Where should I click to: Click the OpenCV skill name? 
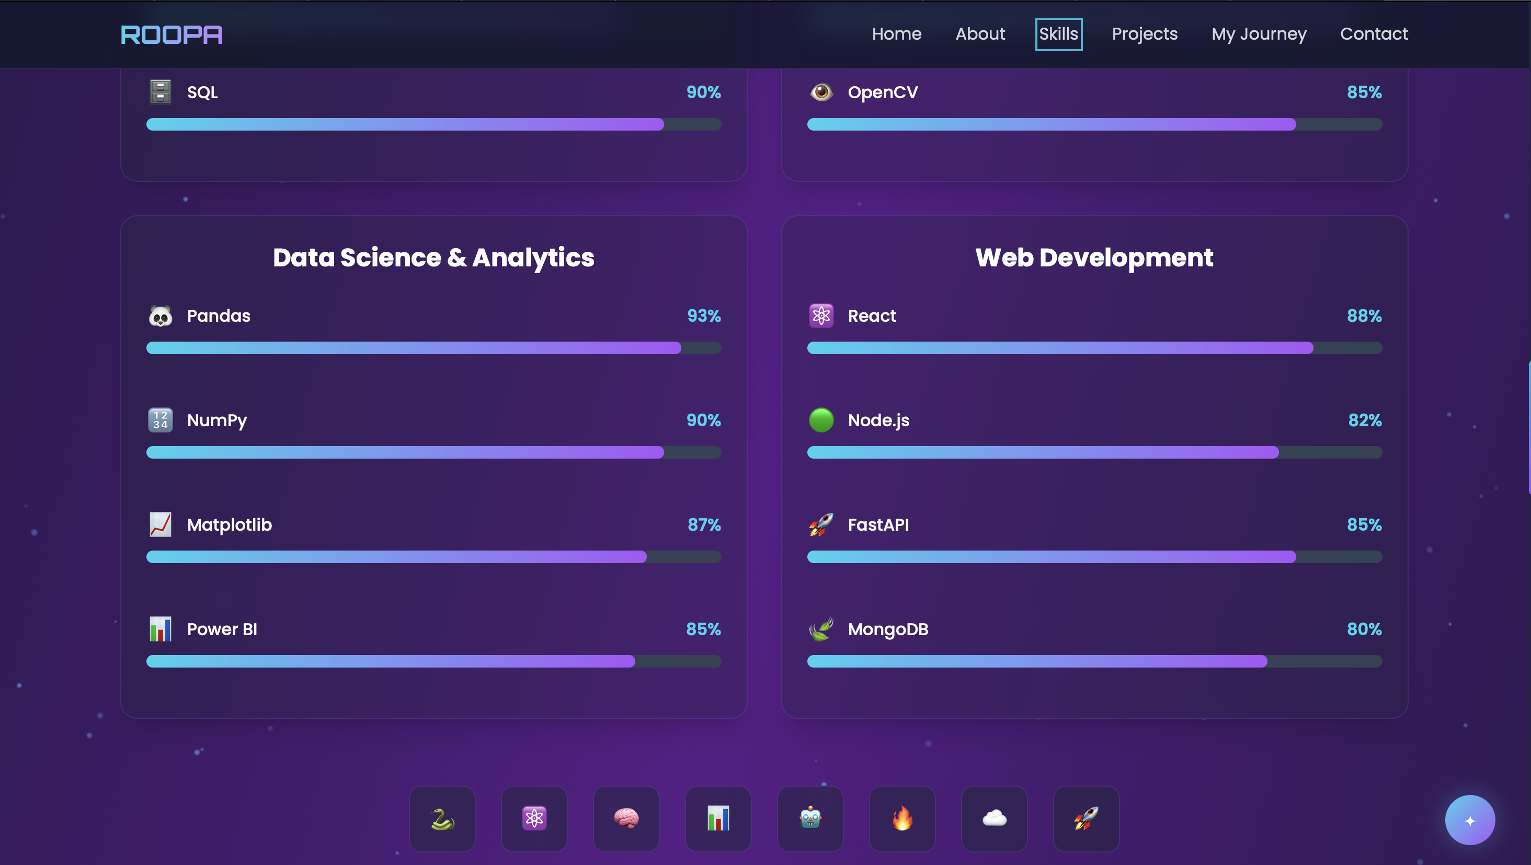[883, 92]
